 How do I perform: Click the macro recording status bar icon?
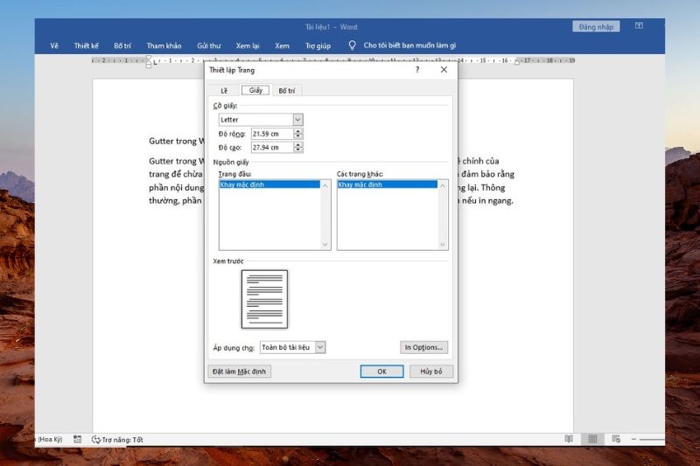77,440
